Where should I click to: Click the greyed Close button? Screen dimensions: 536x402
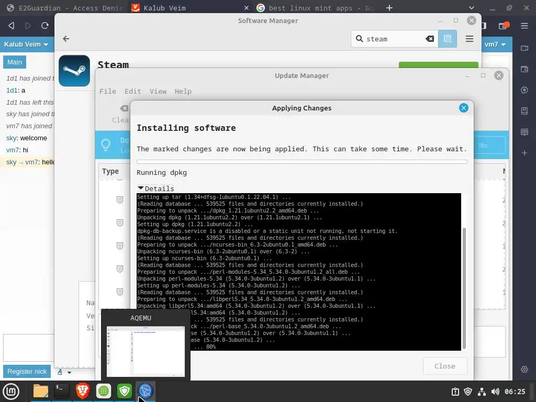[x=445, y=366]
